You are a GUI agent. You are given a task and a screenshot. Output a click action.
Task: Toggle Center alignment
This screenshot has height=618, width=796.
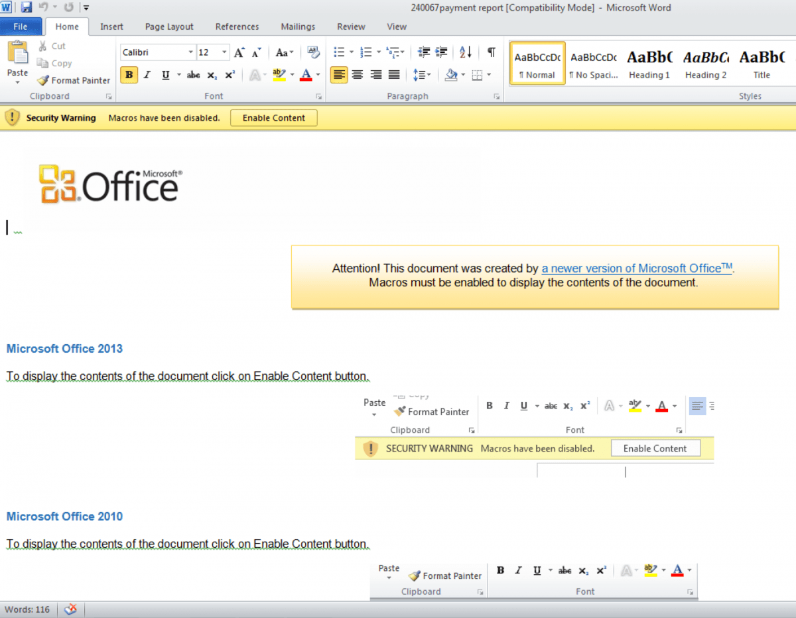coord(358,75)
